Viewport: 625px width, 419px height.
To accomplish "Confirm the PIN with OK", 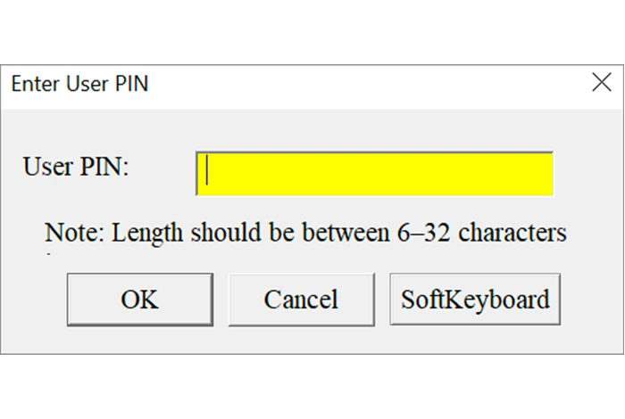I will click(x=139, y=300).
